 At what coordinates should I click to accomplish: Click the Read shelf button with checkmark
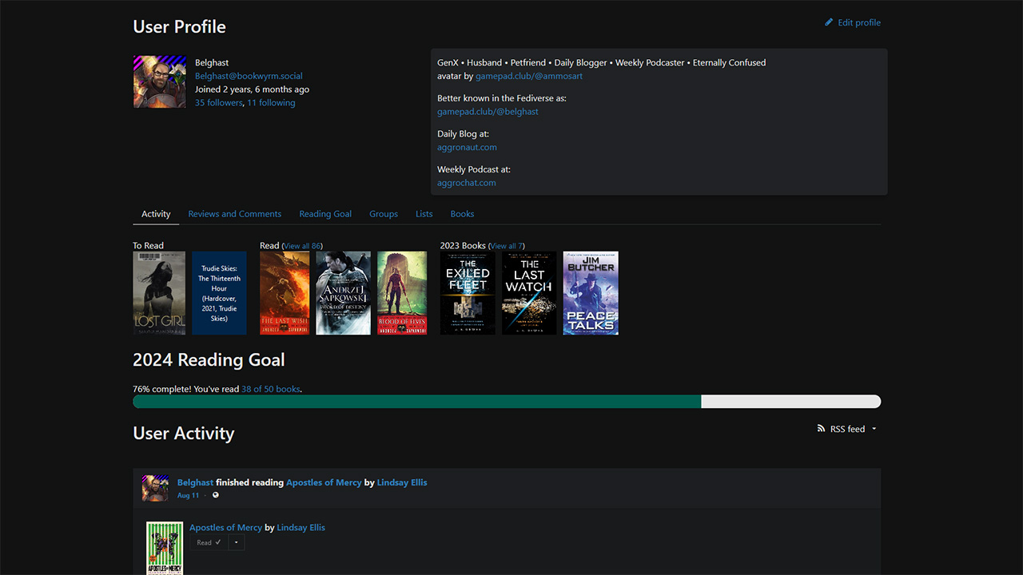(209, 542)
